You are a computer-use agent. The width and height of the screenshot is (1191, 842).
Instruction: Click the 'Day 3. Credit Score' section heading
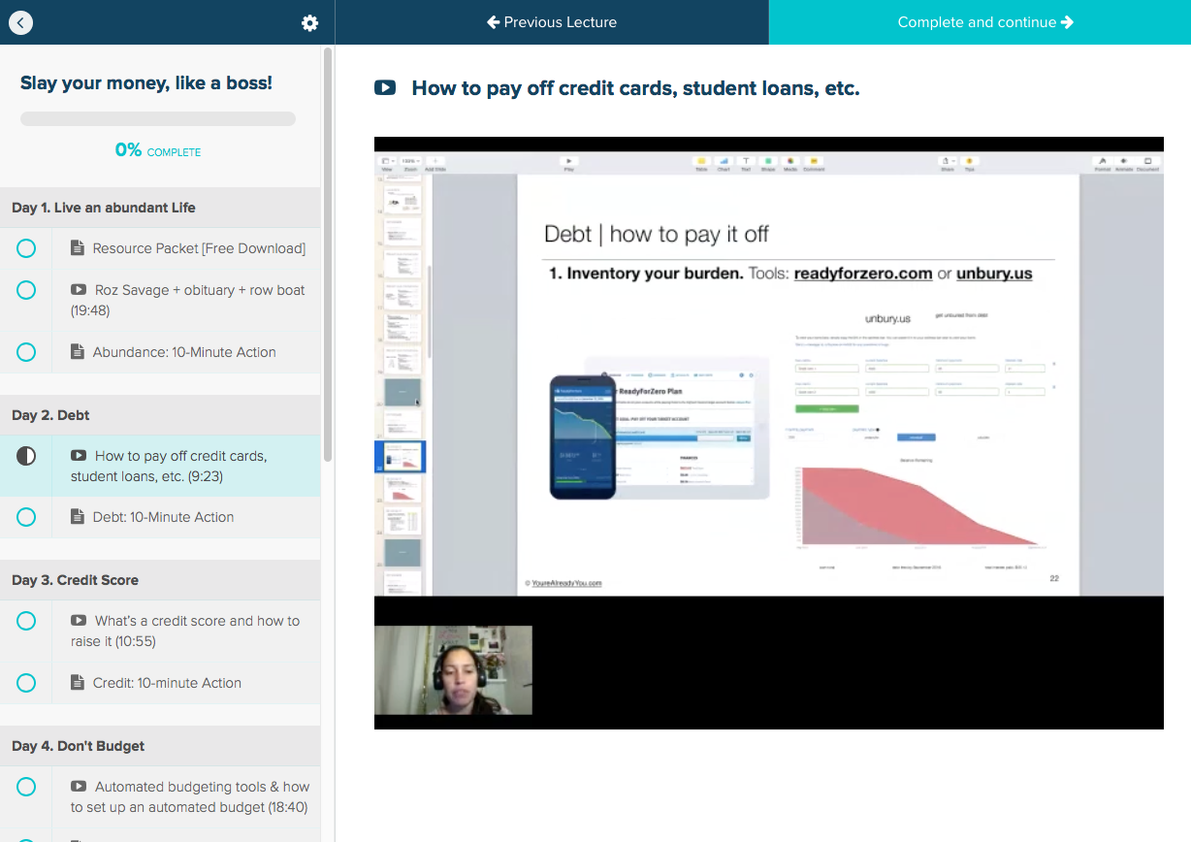[75, 580]
